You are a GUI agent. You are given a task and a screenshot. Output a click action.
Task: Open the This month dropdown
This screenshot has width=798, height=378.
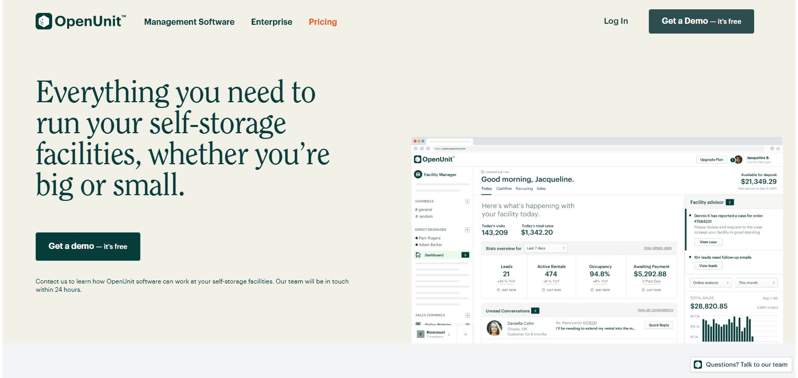(x=757, y=283)
